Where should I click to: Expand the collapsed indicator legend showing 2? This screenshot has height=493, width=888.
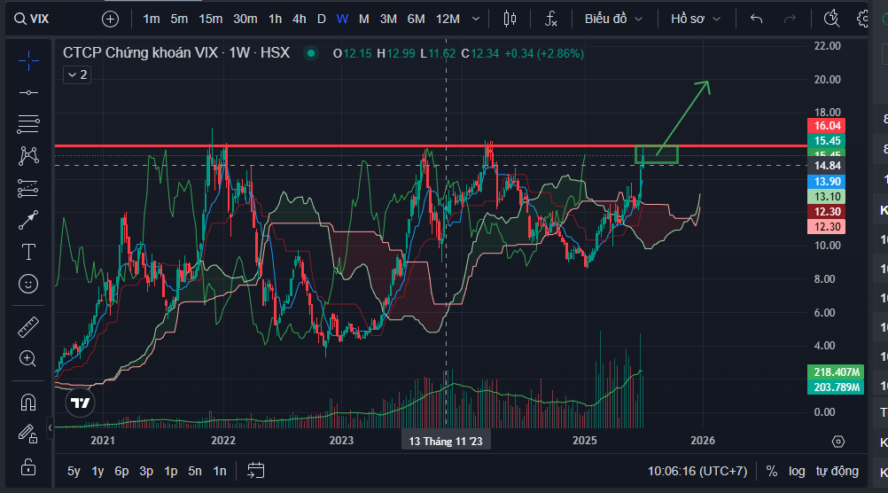point(76,75)
